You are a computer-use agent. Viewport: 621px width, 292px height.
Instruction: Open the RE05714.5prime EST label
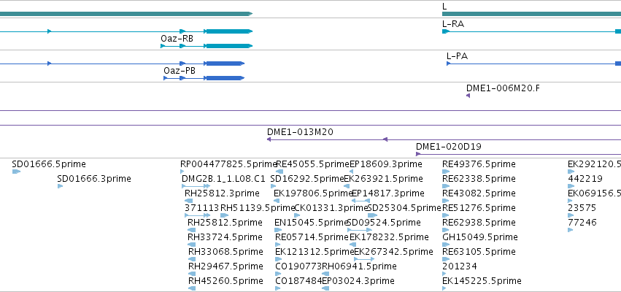point(312,237)
